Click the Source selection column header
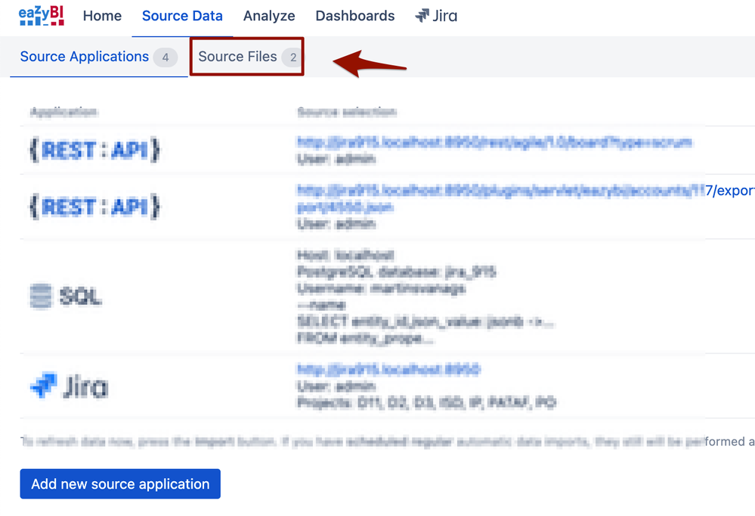 347,113
